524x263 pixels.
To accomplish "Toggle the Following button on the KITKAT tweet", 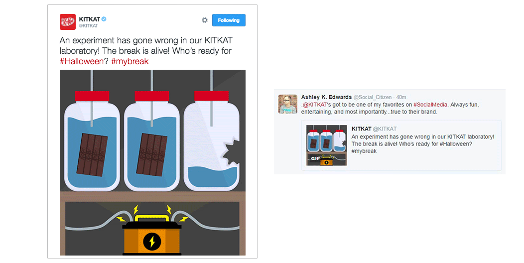I will click(x=229, y=20).
